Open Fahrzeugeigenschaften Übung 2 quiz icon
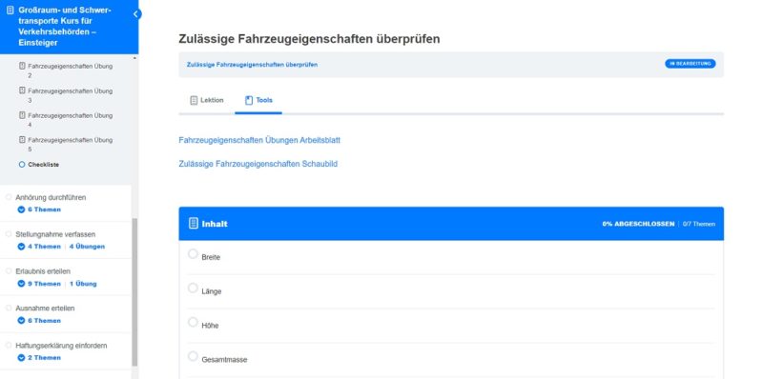 (21, 66)
